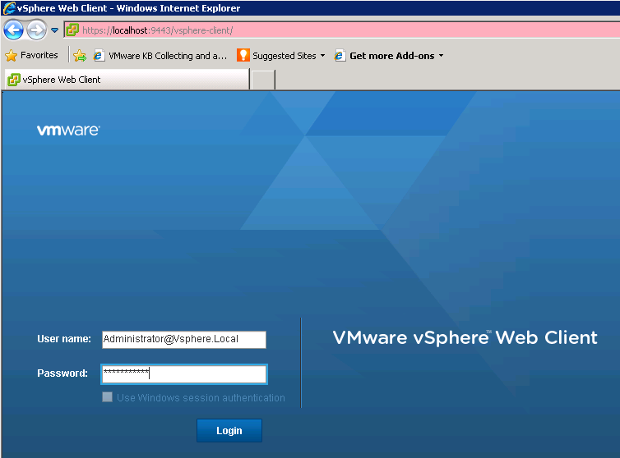Click the User name input field
This screenshot has height=458, width=620.
(x=184, y=340)
